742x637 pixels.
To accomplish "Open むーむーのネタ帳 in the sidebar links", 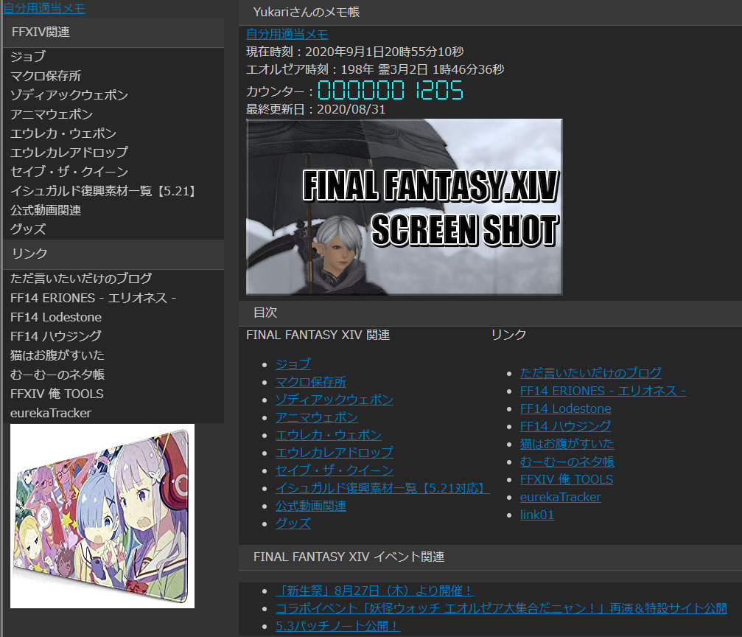I will [57, 375].
